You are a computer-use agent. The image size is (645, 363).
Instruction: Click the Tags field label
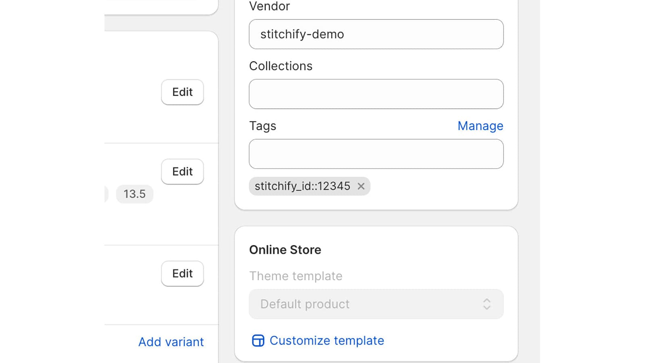tap(262, 126)
